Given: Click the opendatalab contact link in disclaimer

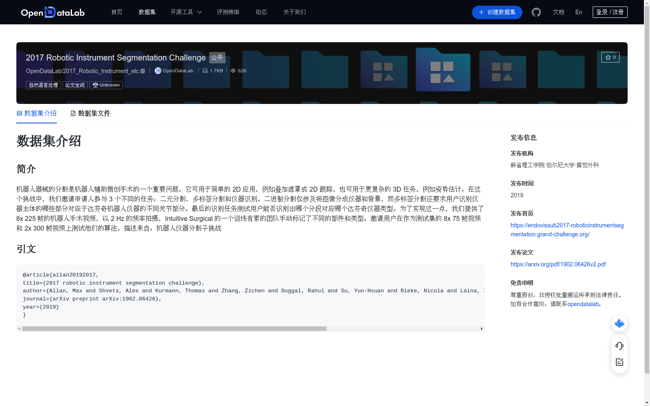Looking at the screenshot, I should tap(583, 304).
